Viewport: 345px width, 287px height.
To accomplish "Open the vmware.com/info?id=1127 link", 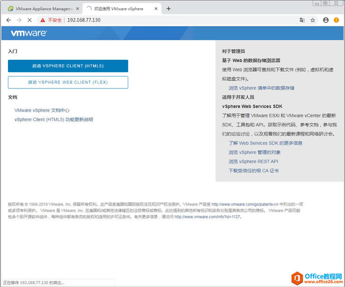I will tap(207, 217).
